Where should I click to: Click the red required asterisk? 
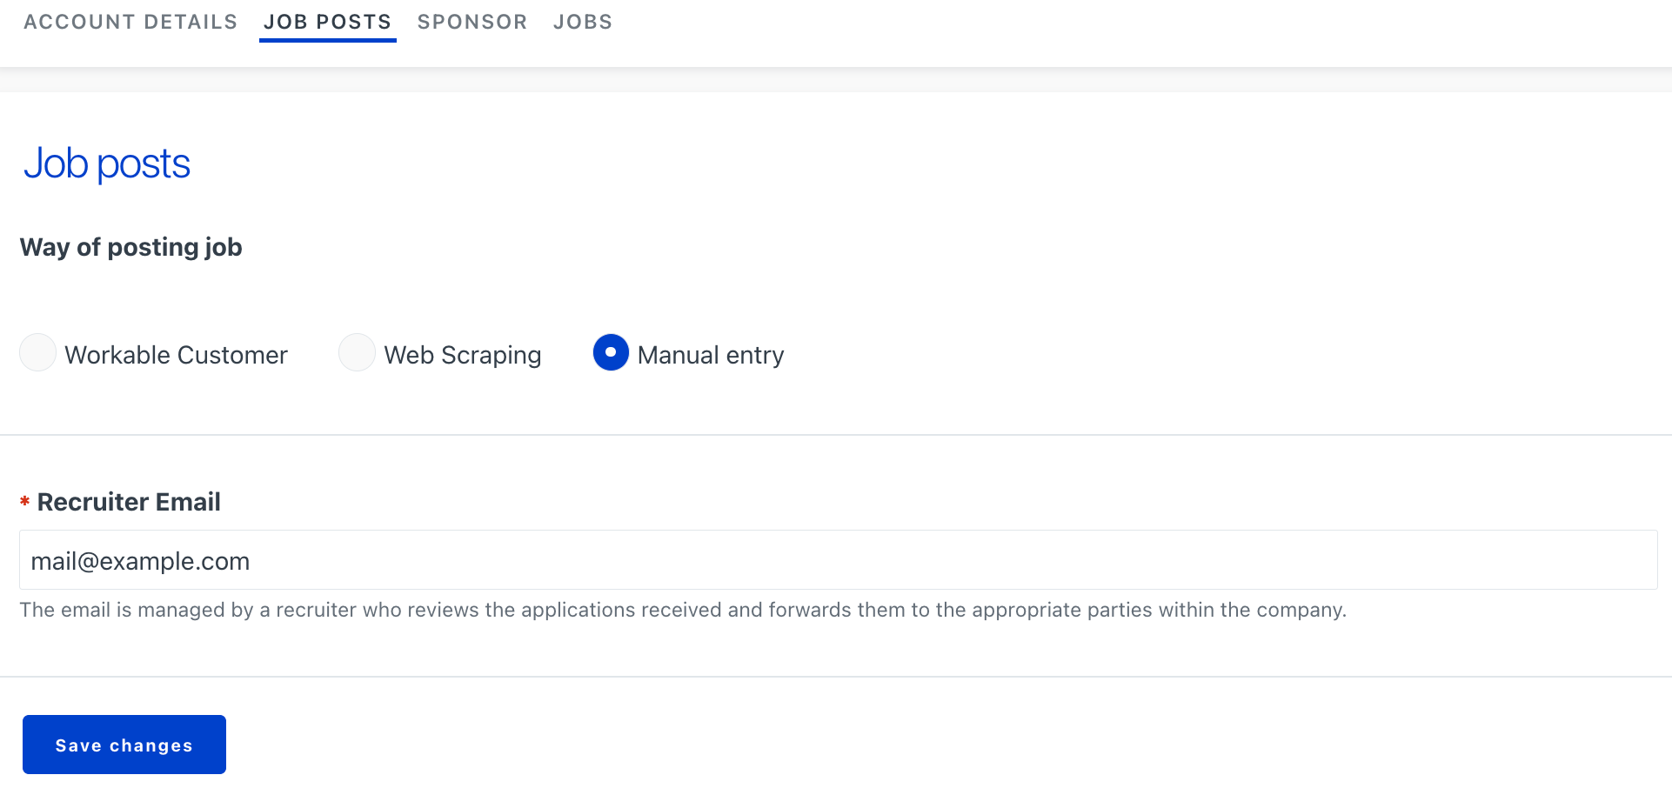click(25, 501)
